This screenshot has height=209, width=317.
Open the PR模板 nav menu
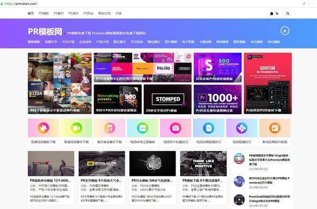tap(44, 13)
